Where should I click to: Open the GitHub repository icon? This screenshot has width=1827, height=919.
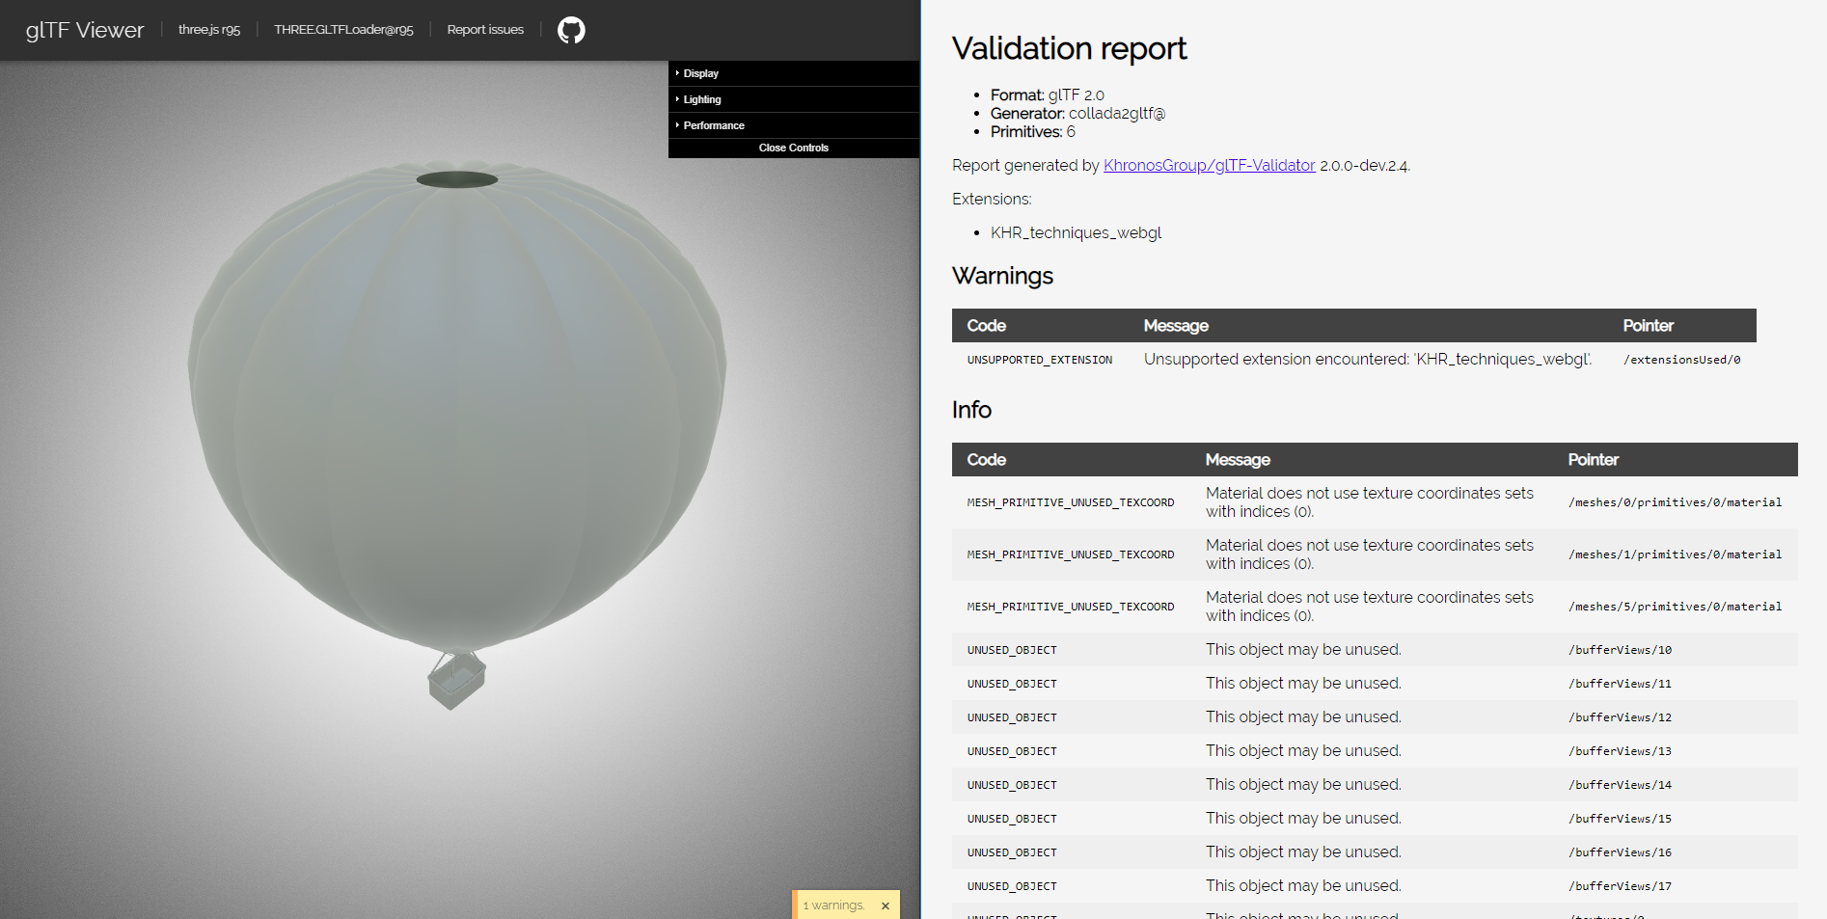click(x=571, y=29)
